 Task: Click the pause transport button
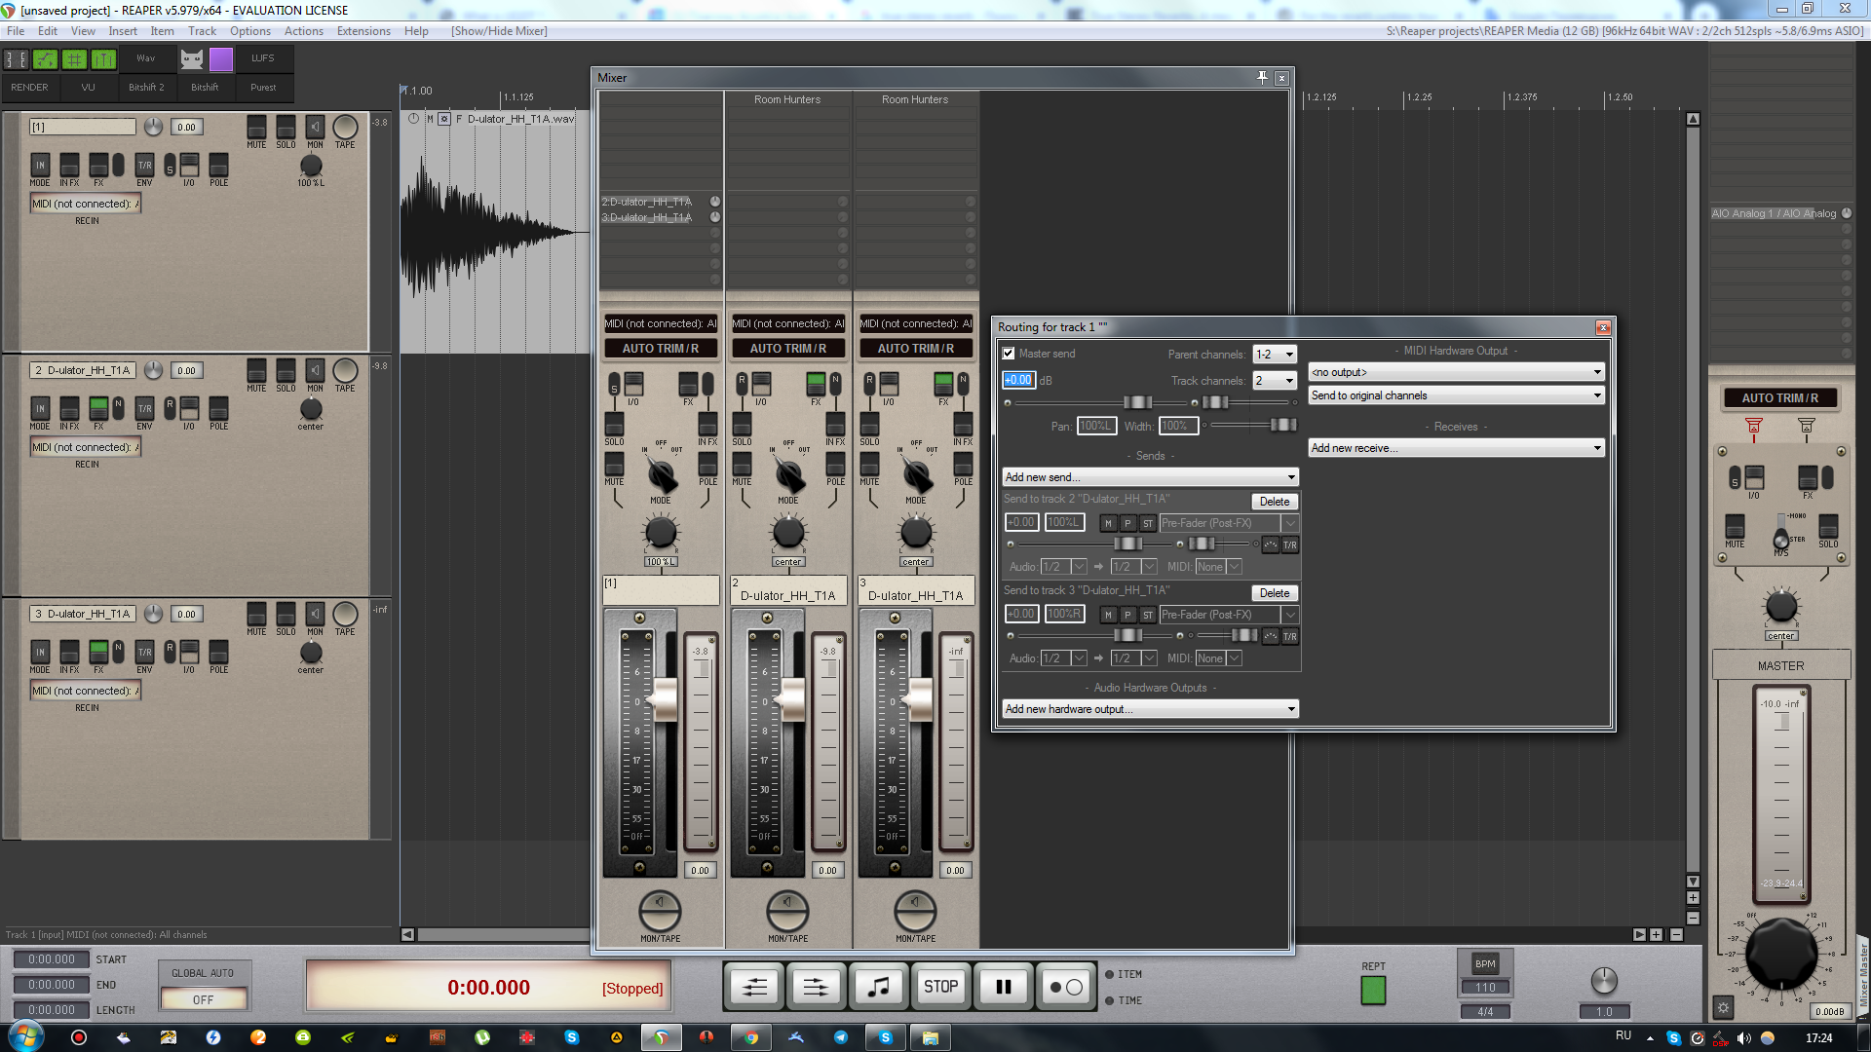[1003, 987]
